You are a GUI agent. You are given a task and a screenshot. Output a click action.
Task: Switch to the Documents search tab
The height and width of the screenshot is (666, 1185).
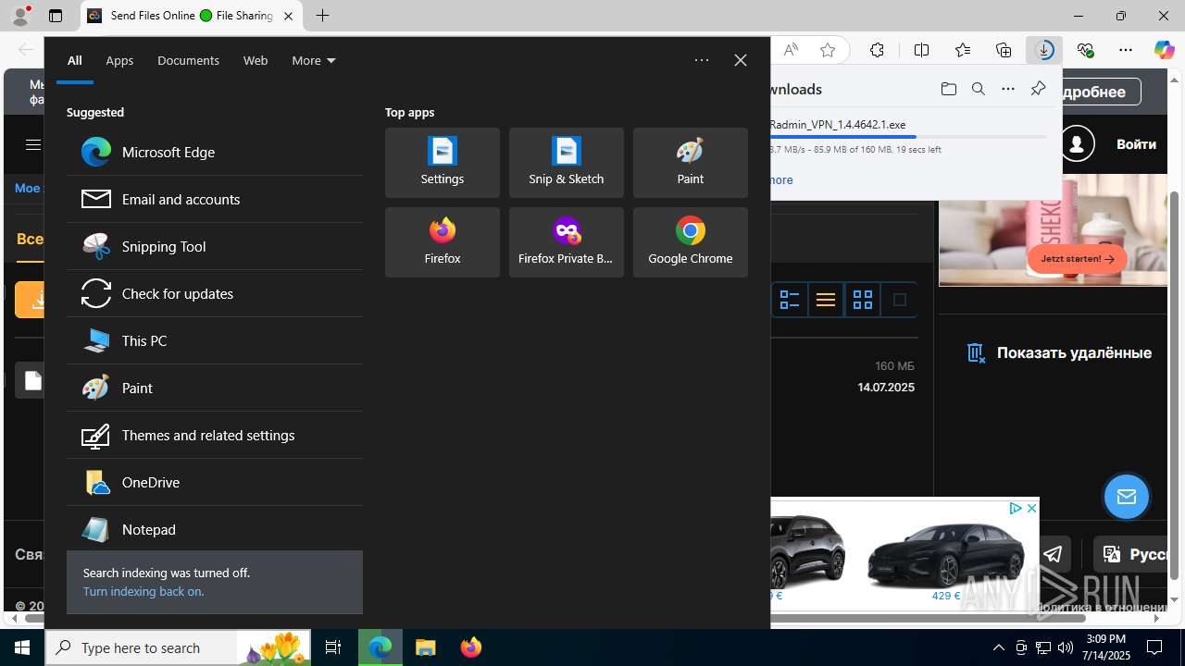pyautogui.click(x=188, y=60)
